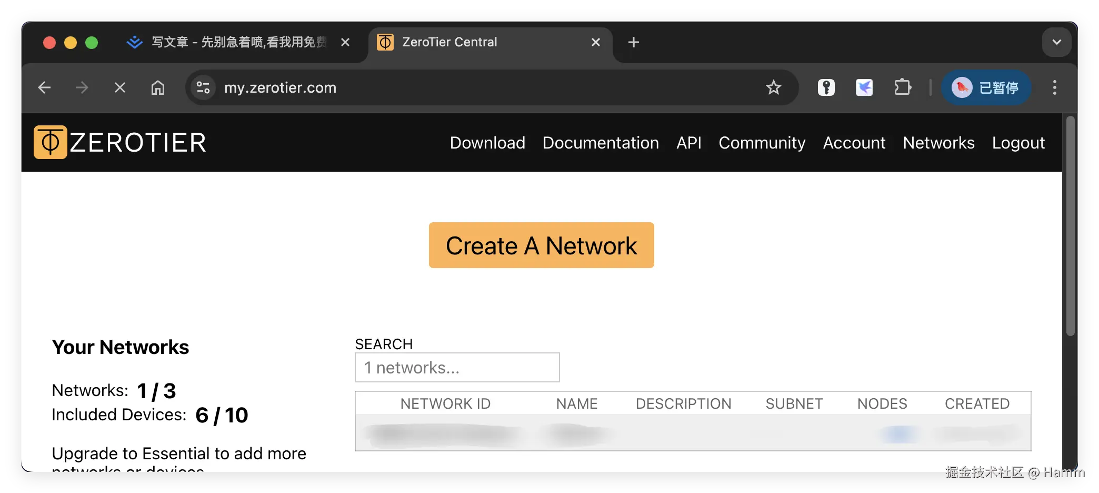The width and height of the screenshot is (1099, 493).
Task: Sort by the SUBNET column
Action: click(x=794, y=403)
